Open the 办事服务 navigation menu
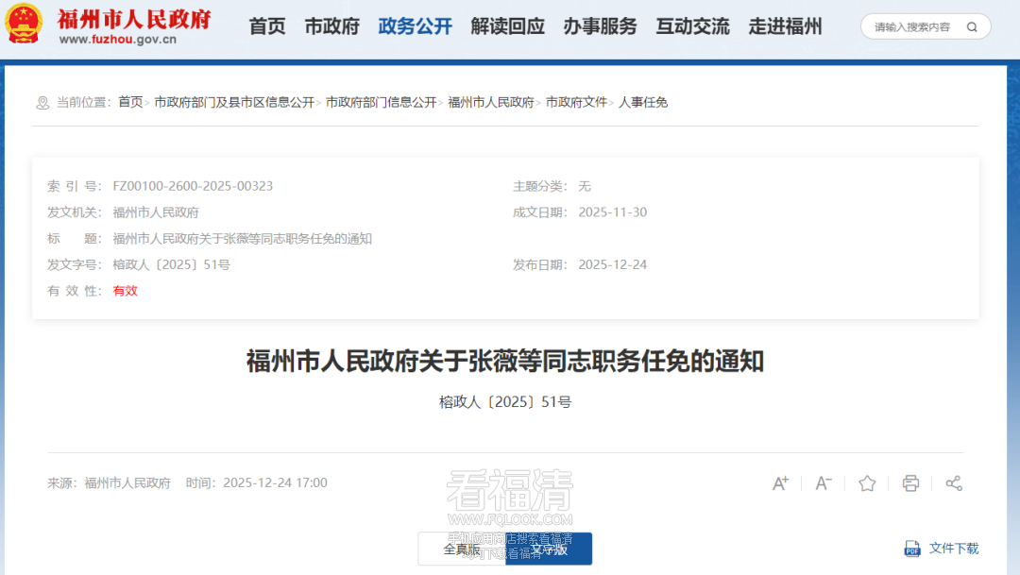 coord(600,26)
